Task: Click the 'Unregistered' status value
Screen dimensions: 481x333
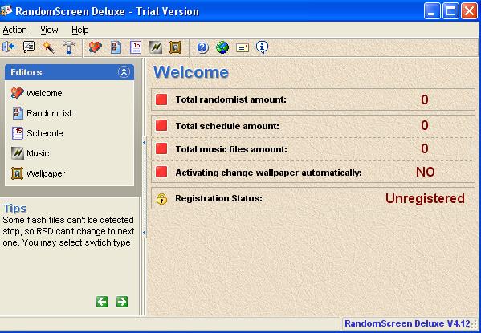Action: click(x=425, y=198)
